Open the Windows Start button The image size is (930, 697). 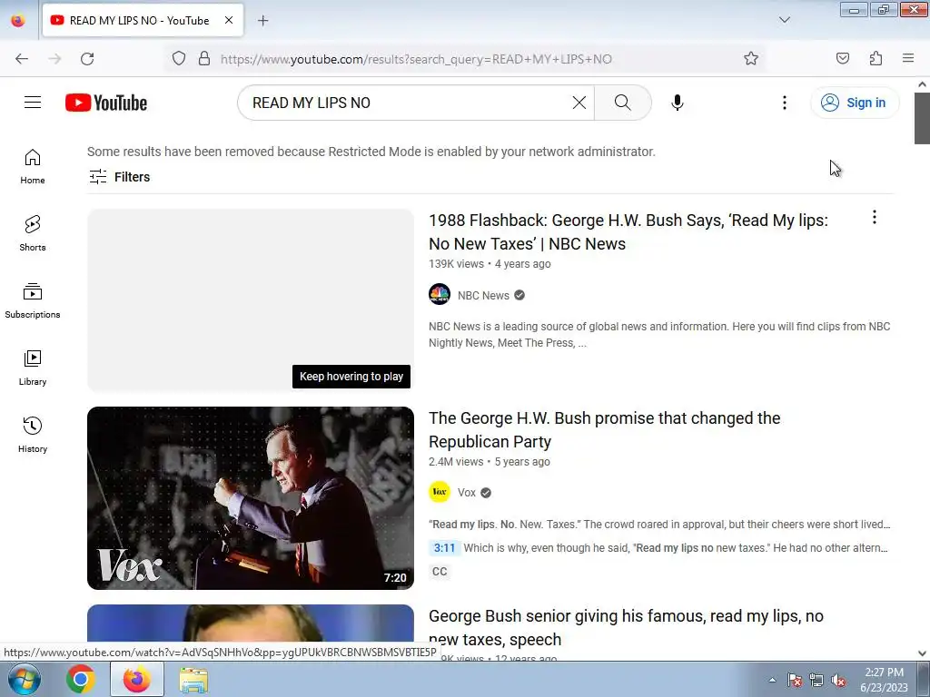pyautogui.click(x=24, y=679)
